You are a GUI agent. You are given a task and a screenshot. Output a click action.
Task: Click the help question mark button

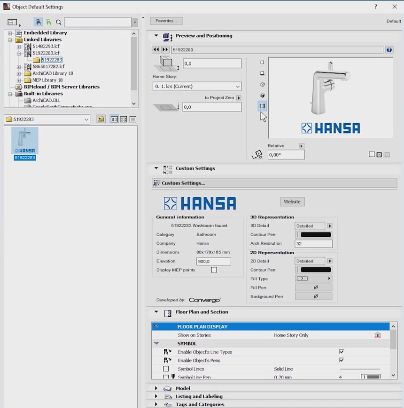click(376, 7)
